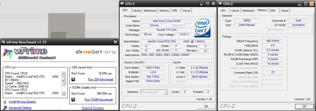Click processor name field Intel Core 2 Duo E4300
The height and width of the screenshot is (111, 316).
point(167,21)
